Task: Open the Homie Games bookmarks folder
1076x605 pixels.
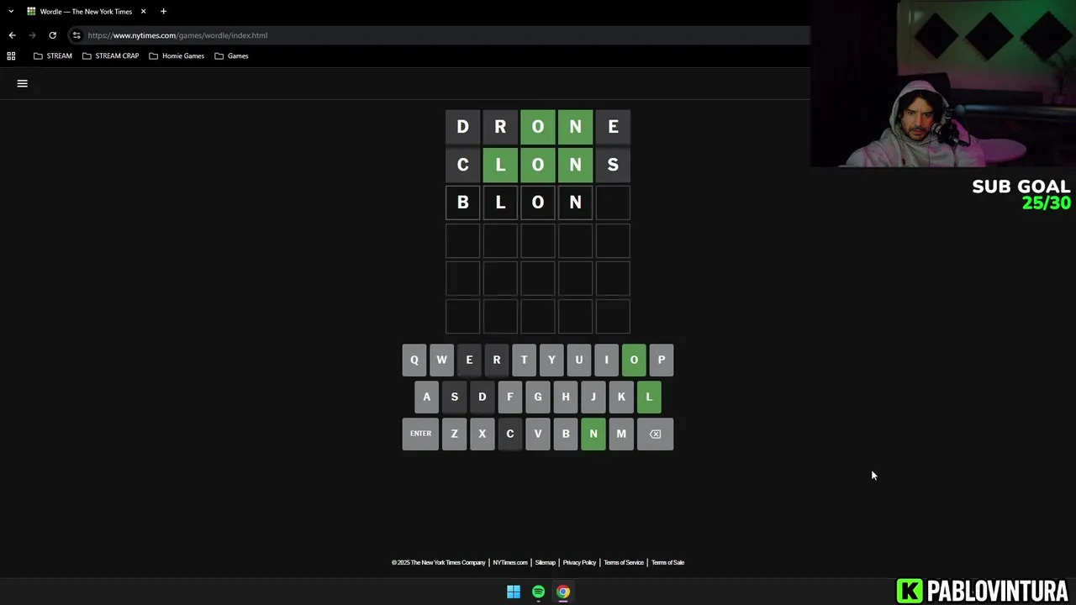Action: click(177, 55)
